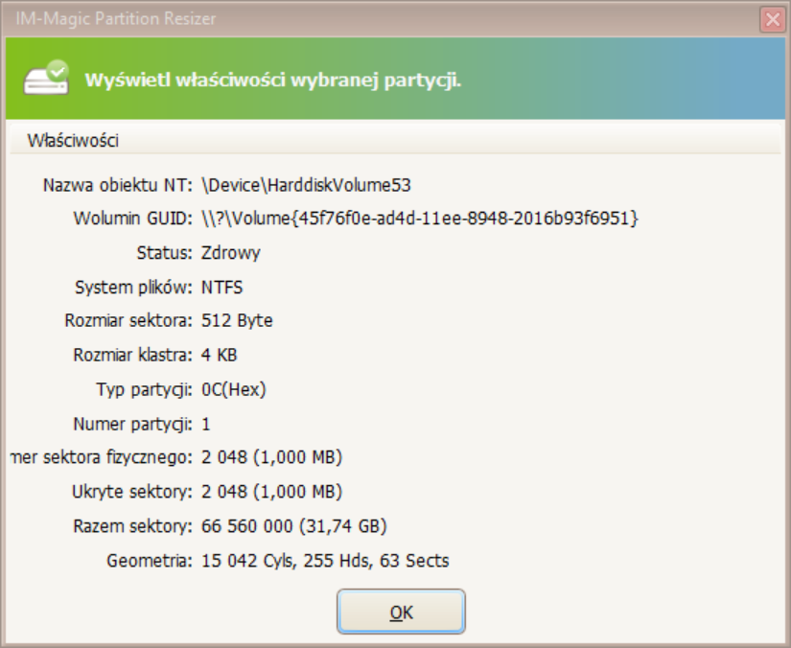
Task: Click the value \Device\HarddiskVolume53
Action: [306, 185]
